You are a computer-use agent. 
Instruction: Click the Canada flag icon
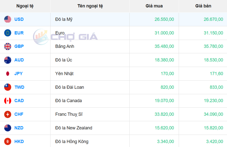click(8, 100)
